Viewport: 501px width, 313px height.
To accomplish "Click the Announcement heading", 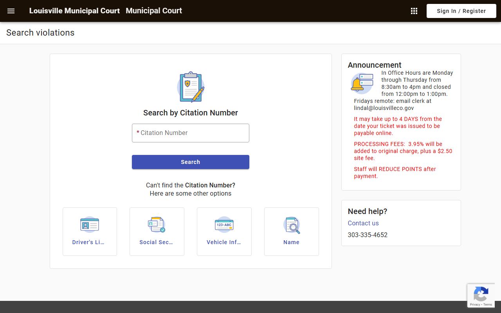I will (375, 65).
